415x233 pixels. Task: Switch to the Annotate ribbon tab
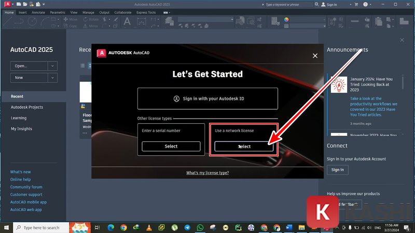pos(38,12)
